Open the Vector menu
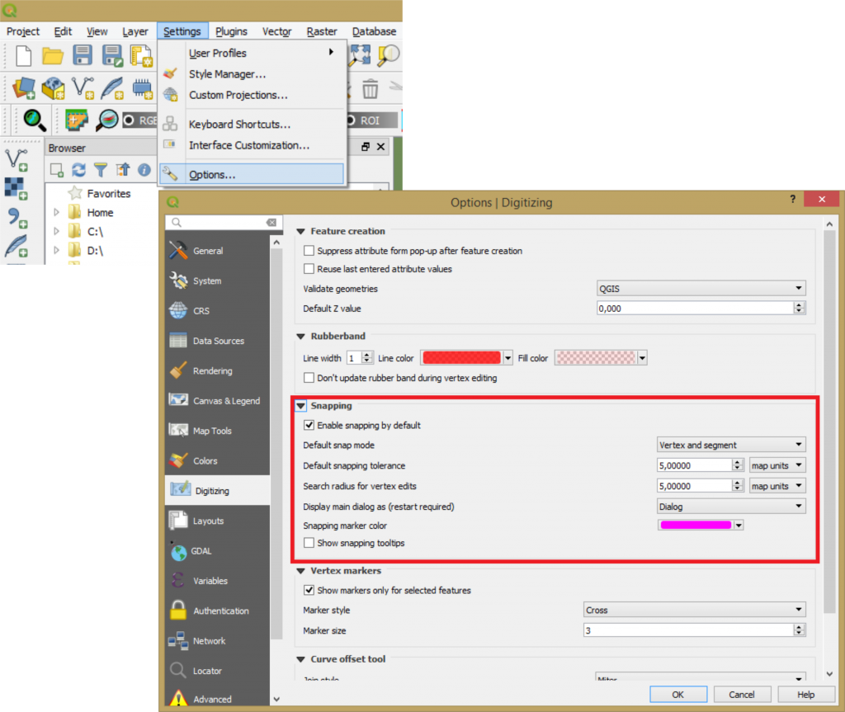Image resolution: width=845 pixels, height=712 pixels. 276,31
